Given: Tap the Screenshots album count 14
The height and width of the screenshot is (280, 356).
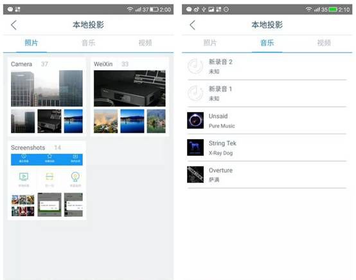Looking at the screenshot, I should pyautogui.click(x=57, y=147).
